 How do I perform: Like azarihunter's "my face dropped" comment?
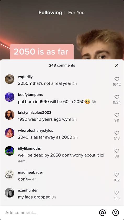(117, 193)
